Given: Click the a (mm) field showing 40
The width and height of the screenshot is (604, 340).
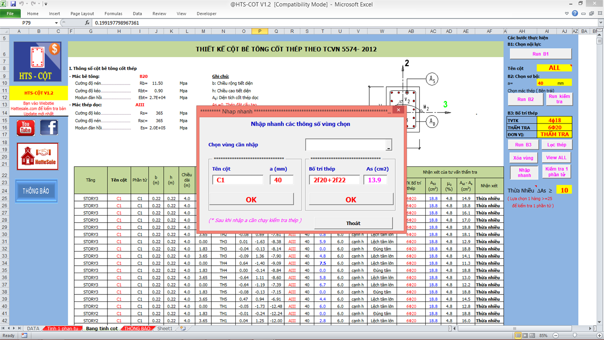Looking at the screenshot, I should (281, 180).
